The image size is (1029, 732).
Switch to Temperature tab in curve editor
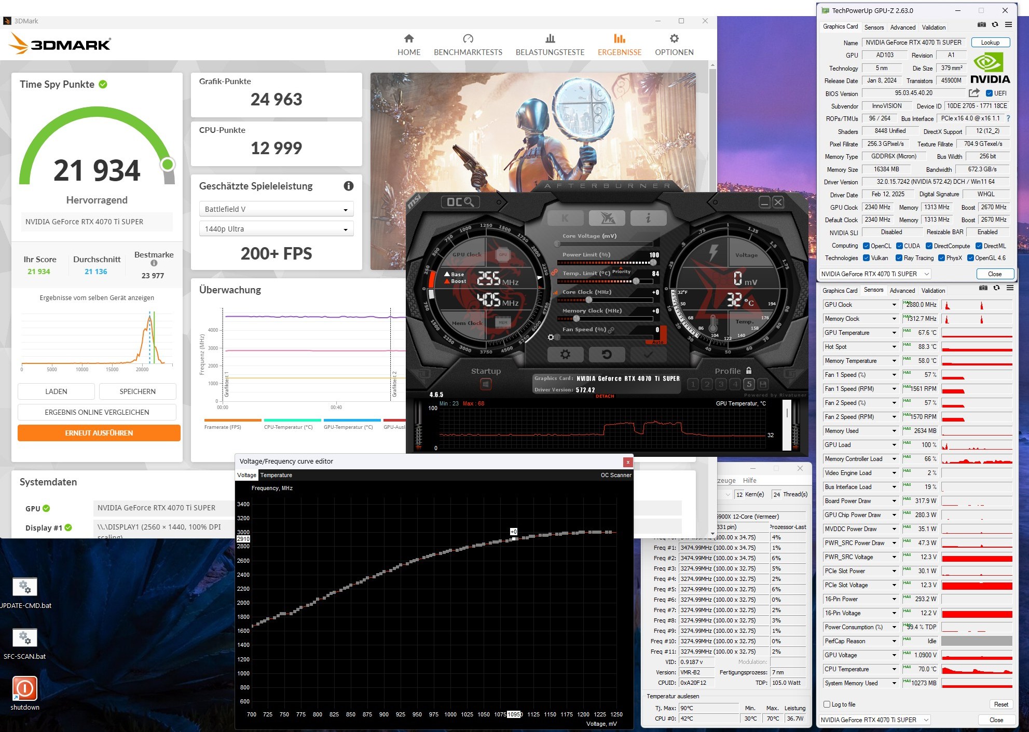pos(276,475)
